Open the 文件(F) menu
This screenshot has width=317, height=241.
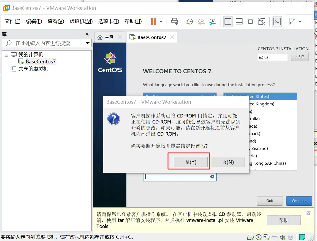tap(13, 21)
